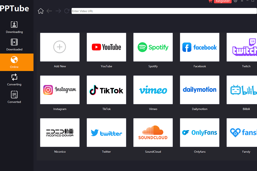Open the Fansly site tile

point(242,133)
